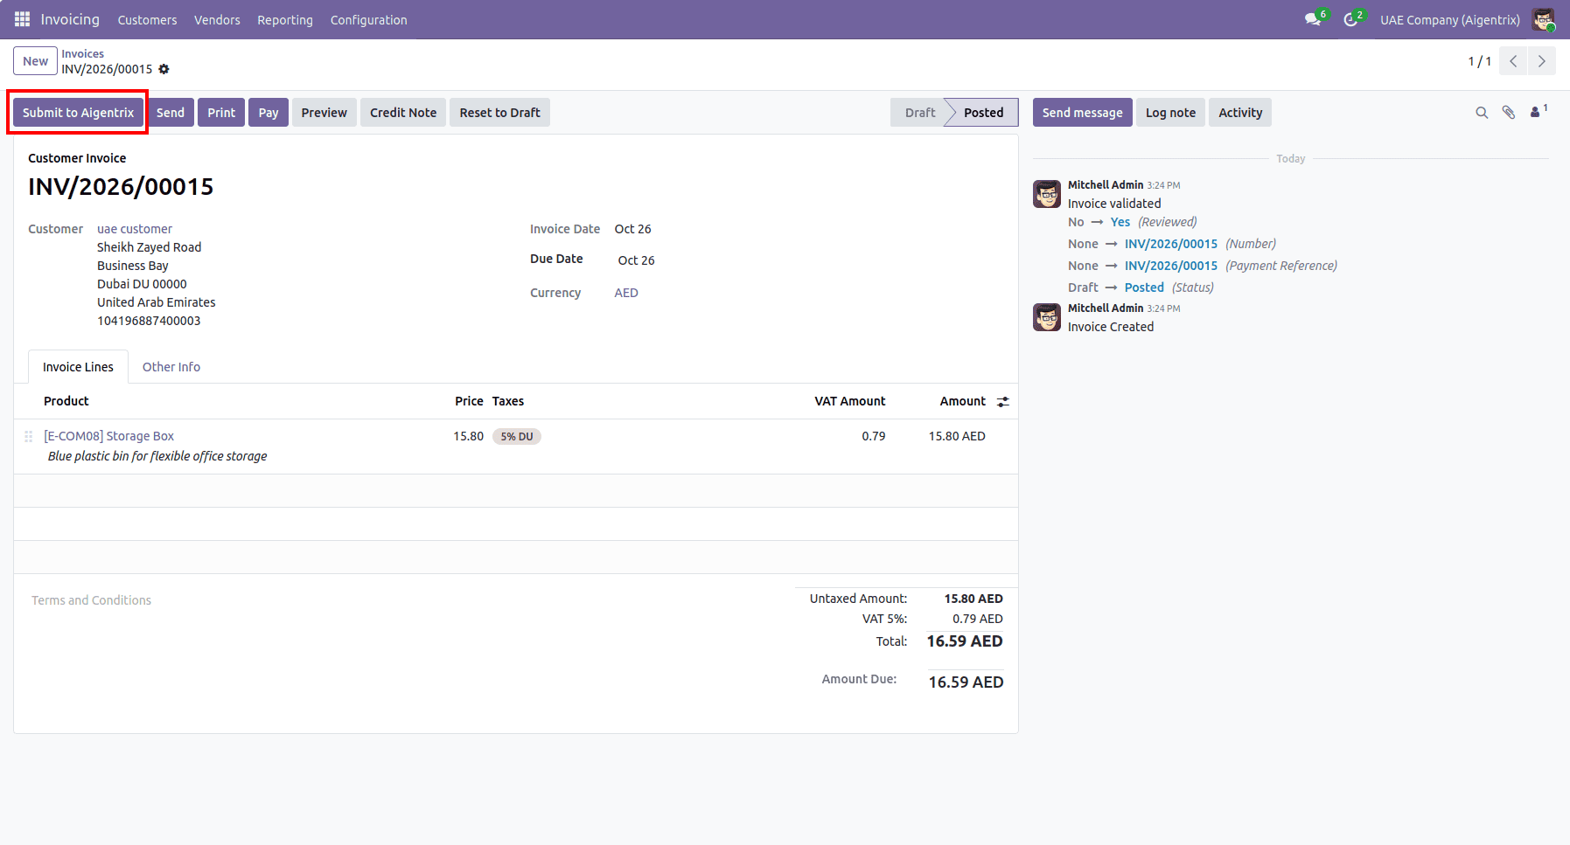1570x845 pixels.
Task: Open the Vendors menu
Action: click(x=217, y=20)
